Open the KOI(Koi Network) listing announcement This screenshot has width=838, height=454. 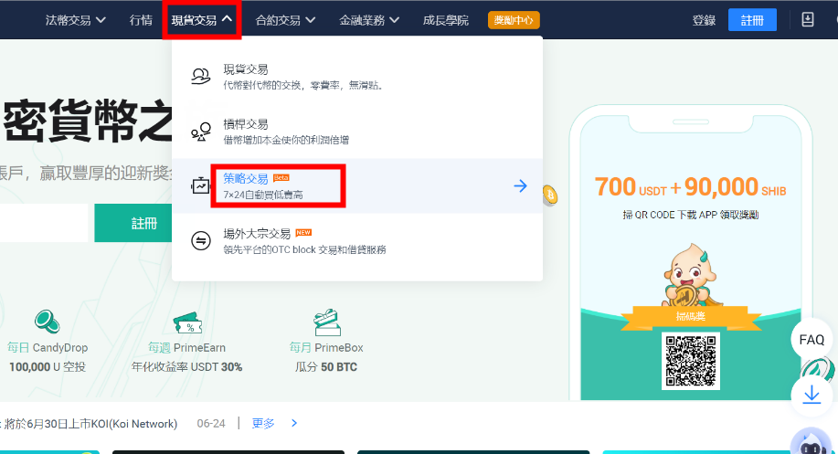pos(90,424)
